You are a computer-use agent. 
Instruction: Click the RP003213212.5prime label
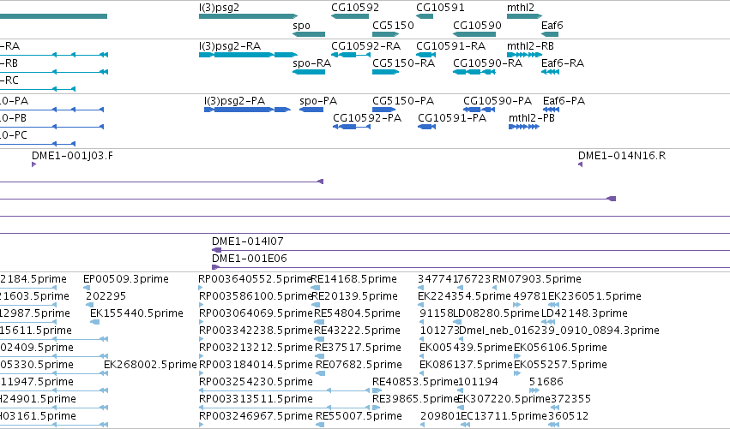pyautogui.click(x=256, y=348)
